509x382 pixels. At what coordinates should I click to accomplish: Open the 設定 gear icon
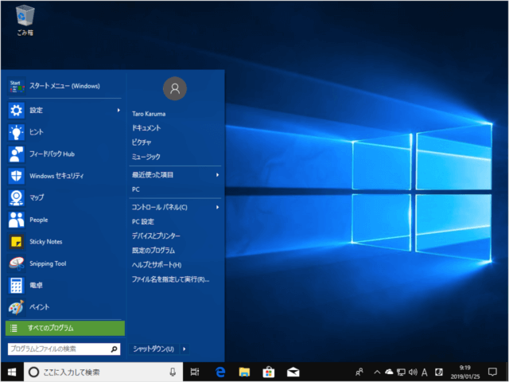click(x=16, y=111)
